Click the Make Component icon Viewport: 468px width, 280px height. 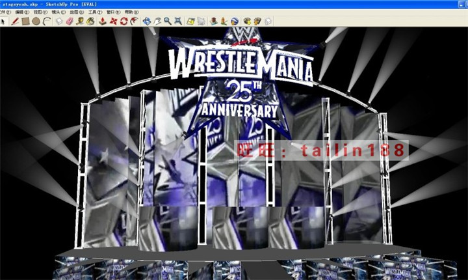click(59, 21)
